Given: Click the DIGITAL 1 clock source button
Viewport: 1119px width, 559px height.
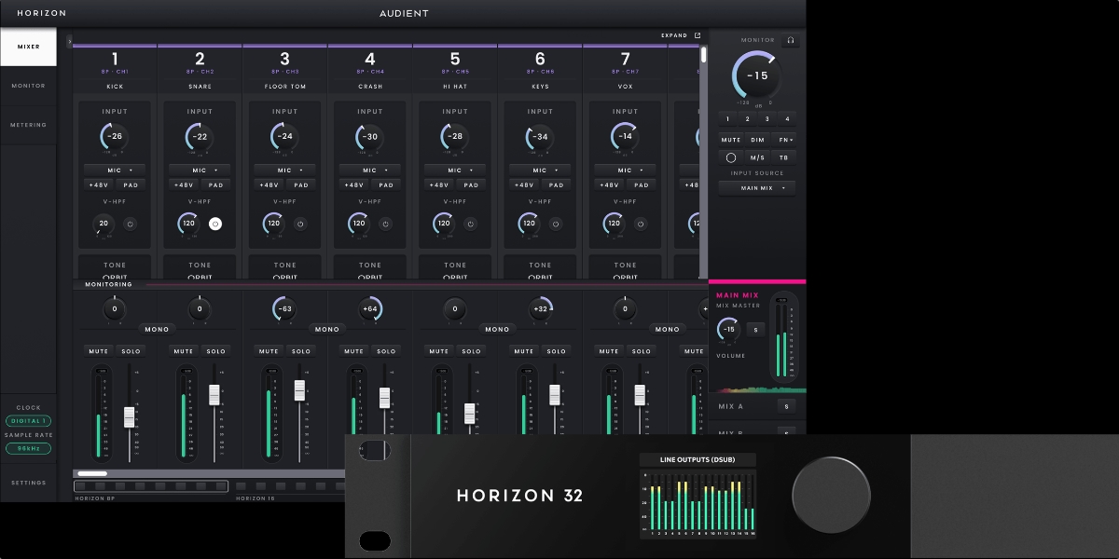Looking at the screenshot, I should pyautogui.click(x=28, y=421).
